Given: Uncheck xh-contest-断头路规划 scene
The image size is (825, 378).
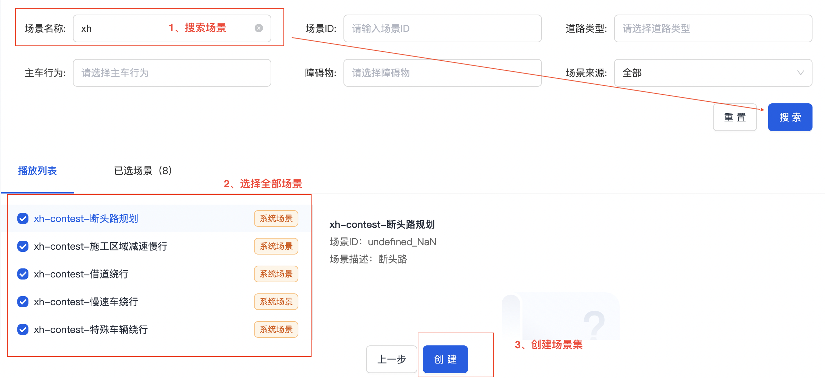Looking at the screenshot, I should 22,218.
